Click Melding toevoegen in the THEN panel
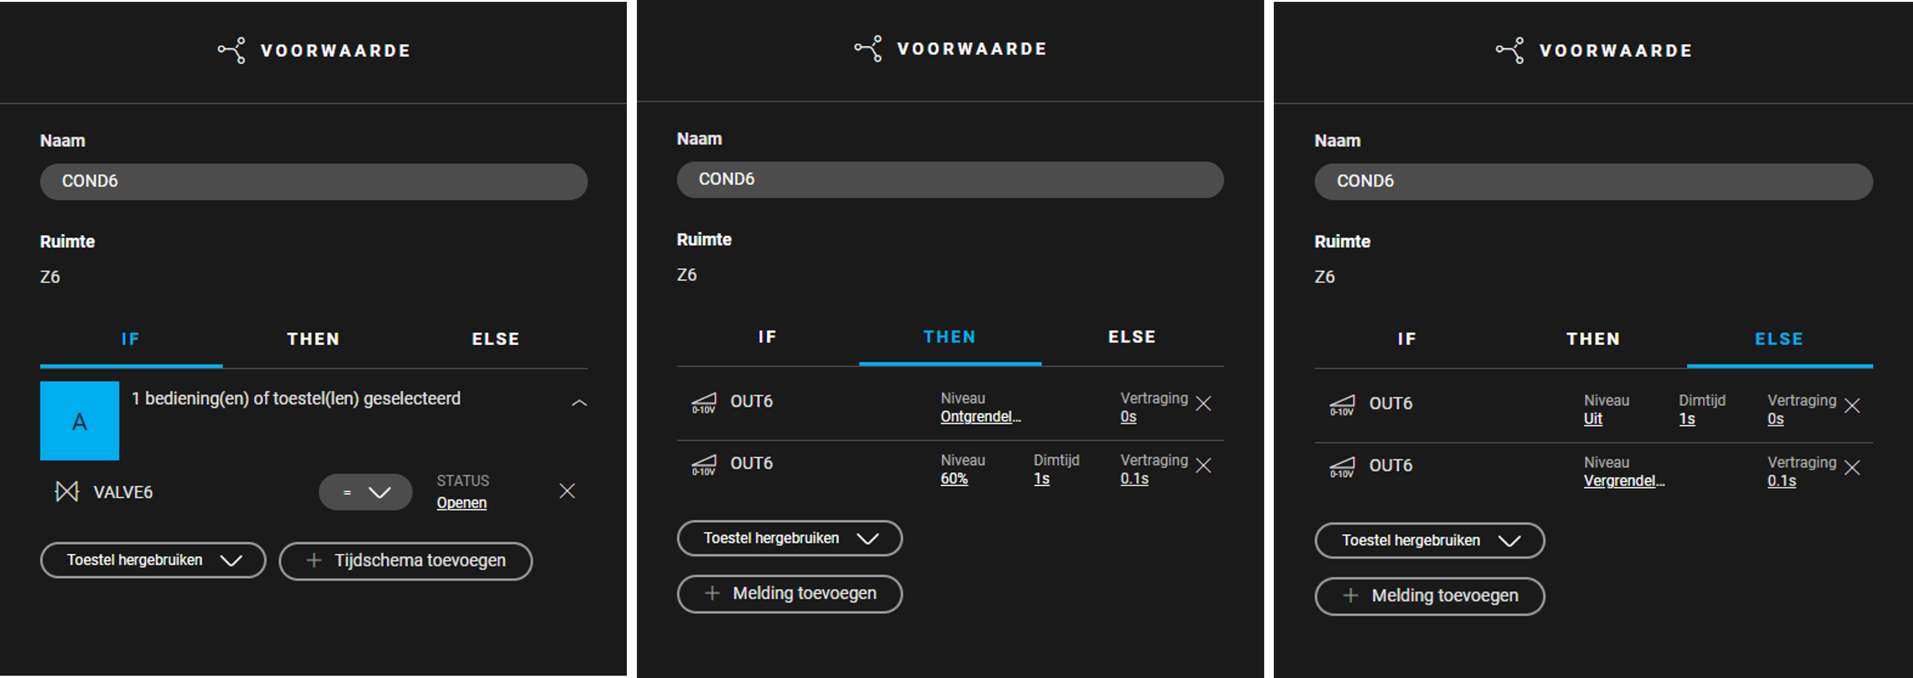 pos(789,593)
